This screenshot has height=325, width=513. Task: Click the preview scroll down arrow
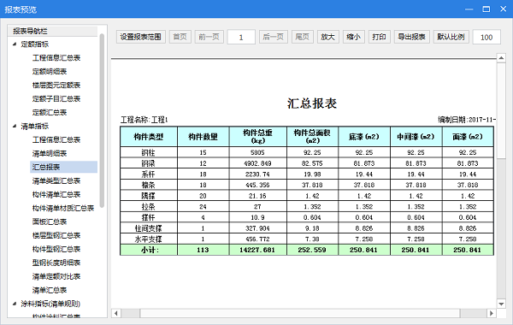[501, 304]
